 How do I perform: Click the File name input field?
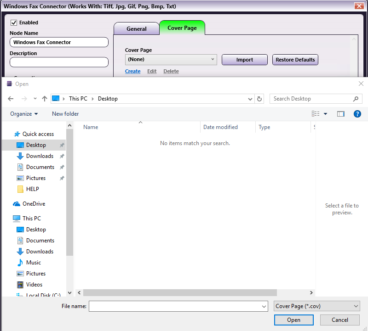(x=175, y=306)
